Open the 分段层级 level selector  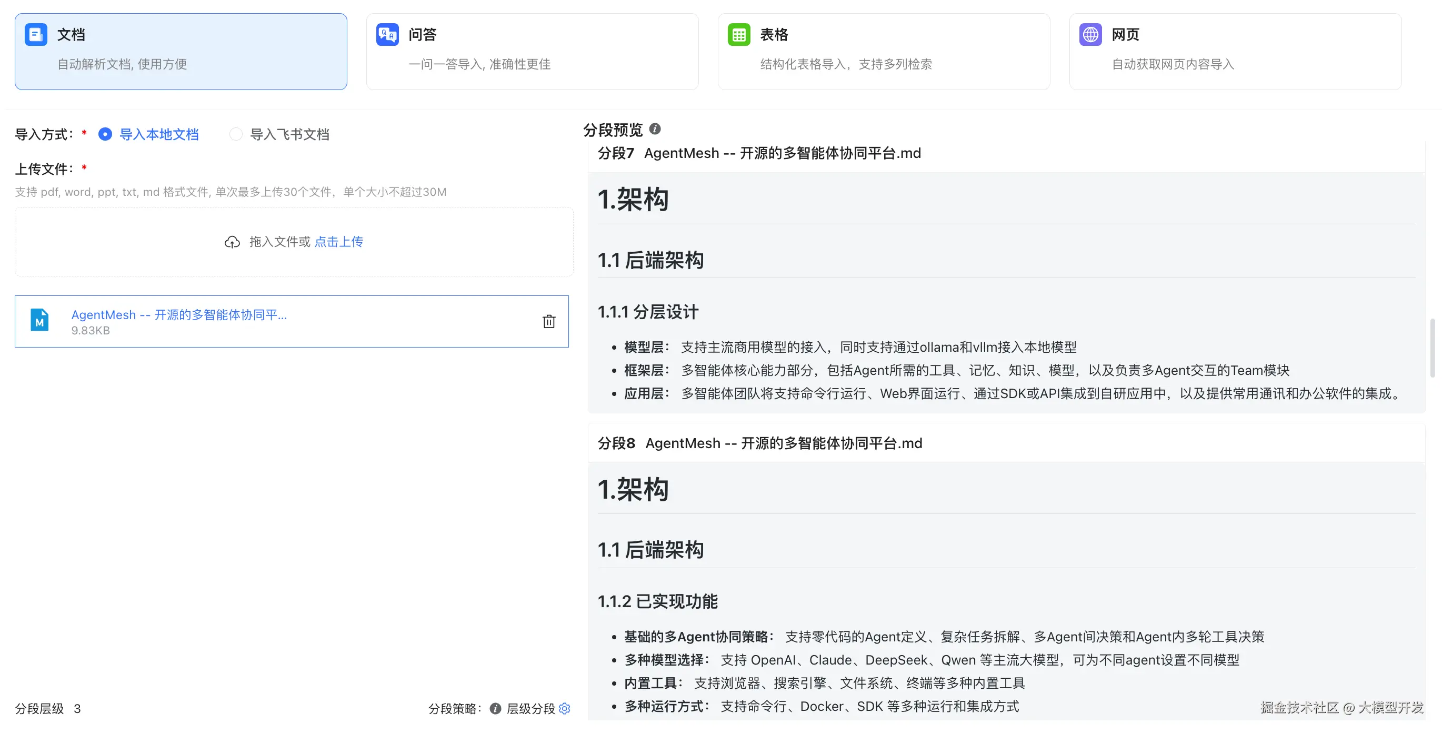(x=77, y=708)
